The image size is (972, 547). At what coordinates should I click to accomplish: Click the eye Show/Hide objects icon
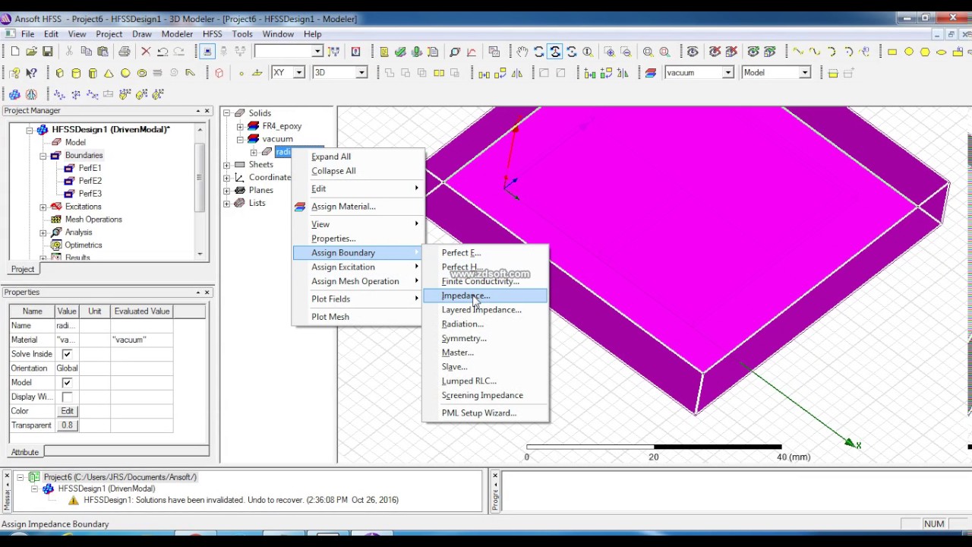[693, 52]
